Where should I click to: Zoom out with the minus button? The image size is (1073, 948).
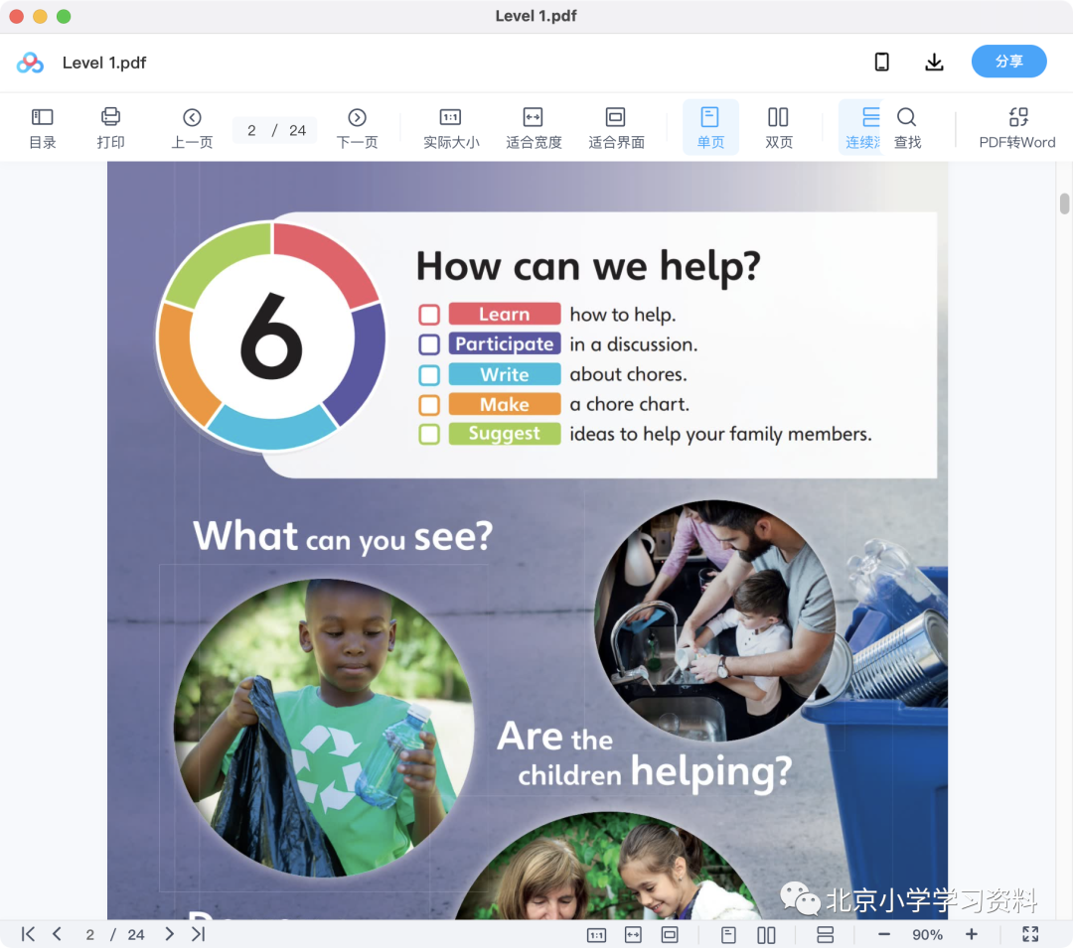[884, 934]
